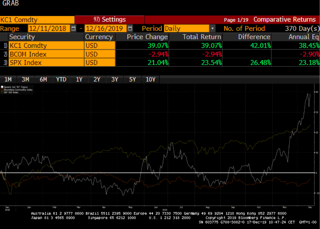This screenshot has width=320, height=229.
Task: Select the KC1 Comdty security row field
Action: point(46,46)
